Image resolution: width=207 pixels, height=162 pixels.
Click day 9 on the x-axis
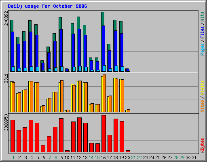(x=62, y=158)
